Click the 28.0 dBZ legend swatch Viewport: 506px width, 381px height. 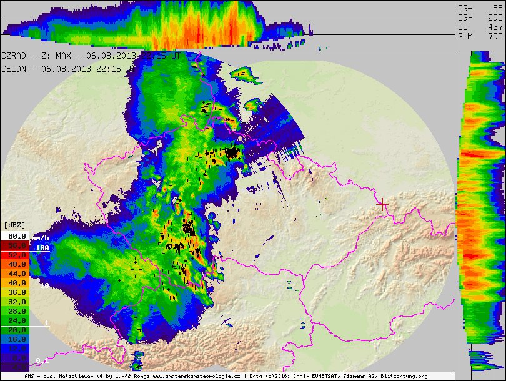point(15,311)
